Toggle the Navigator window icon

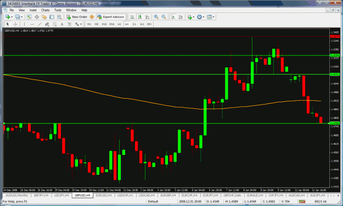pos(44,17)
